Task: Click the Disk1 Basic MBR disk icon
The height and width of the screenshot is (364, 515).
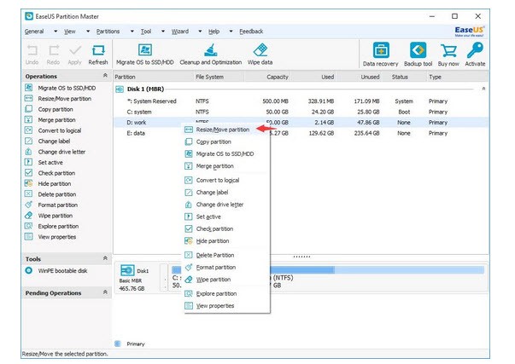Action: click(x=127, y=270)
